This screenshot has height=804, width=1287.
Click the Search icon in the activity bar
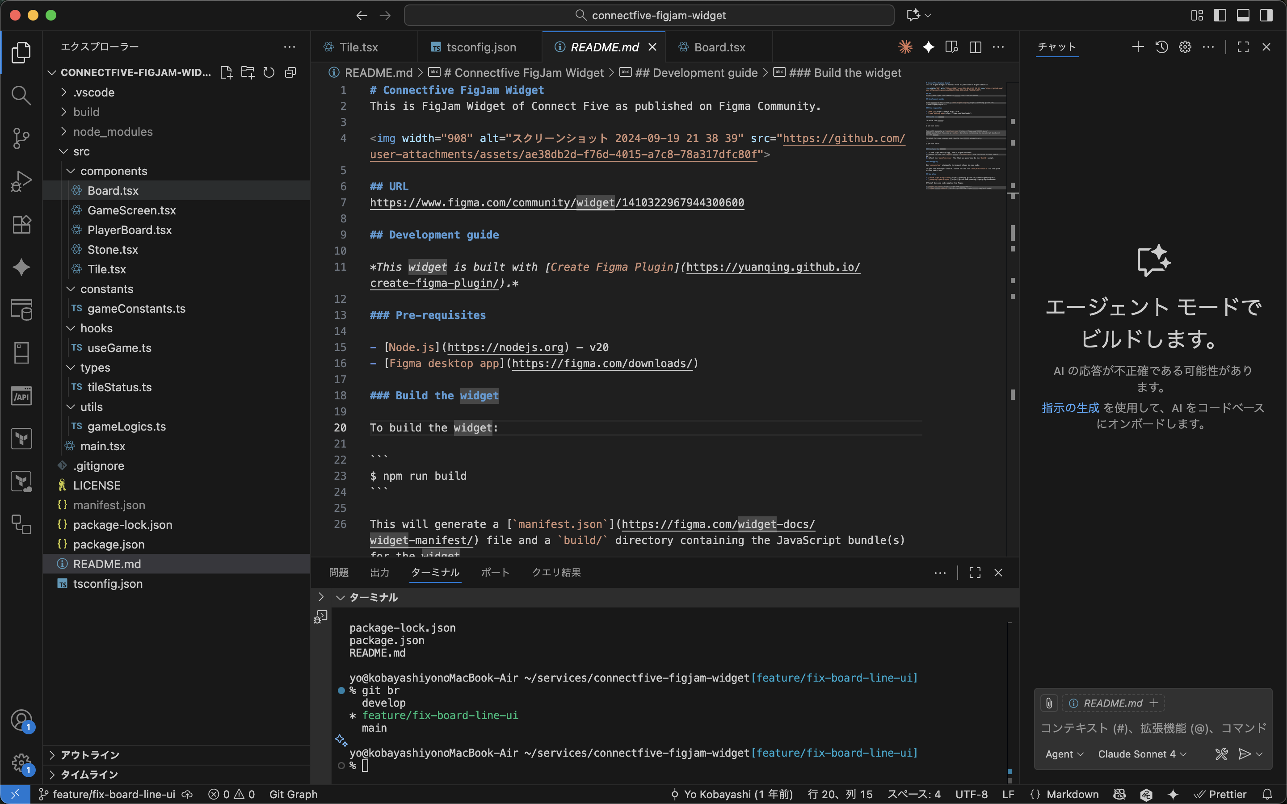(21, 96)
